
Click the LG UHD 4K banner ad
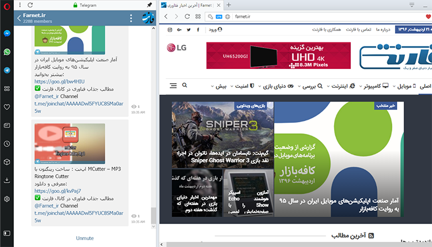point(279,56)
